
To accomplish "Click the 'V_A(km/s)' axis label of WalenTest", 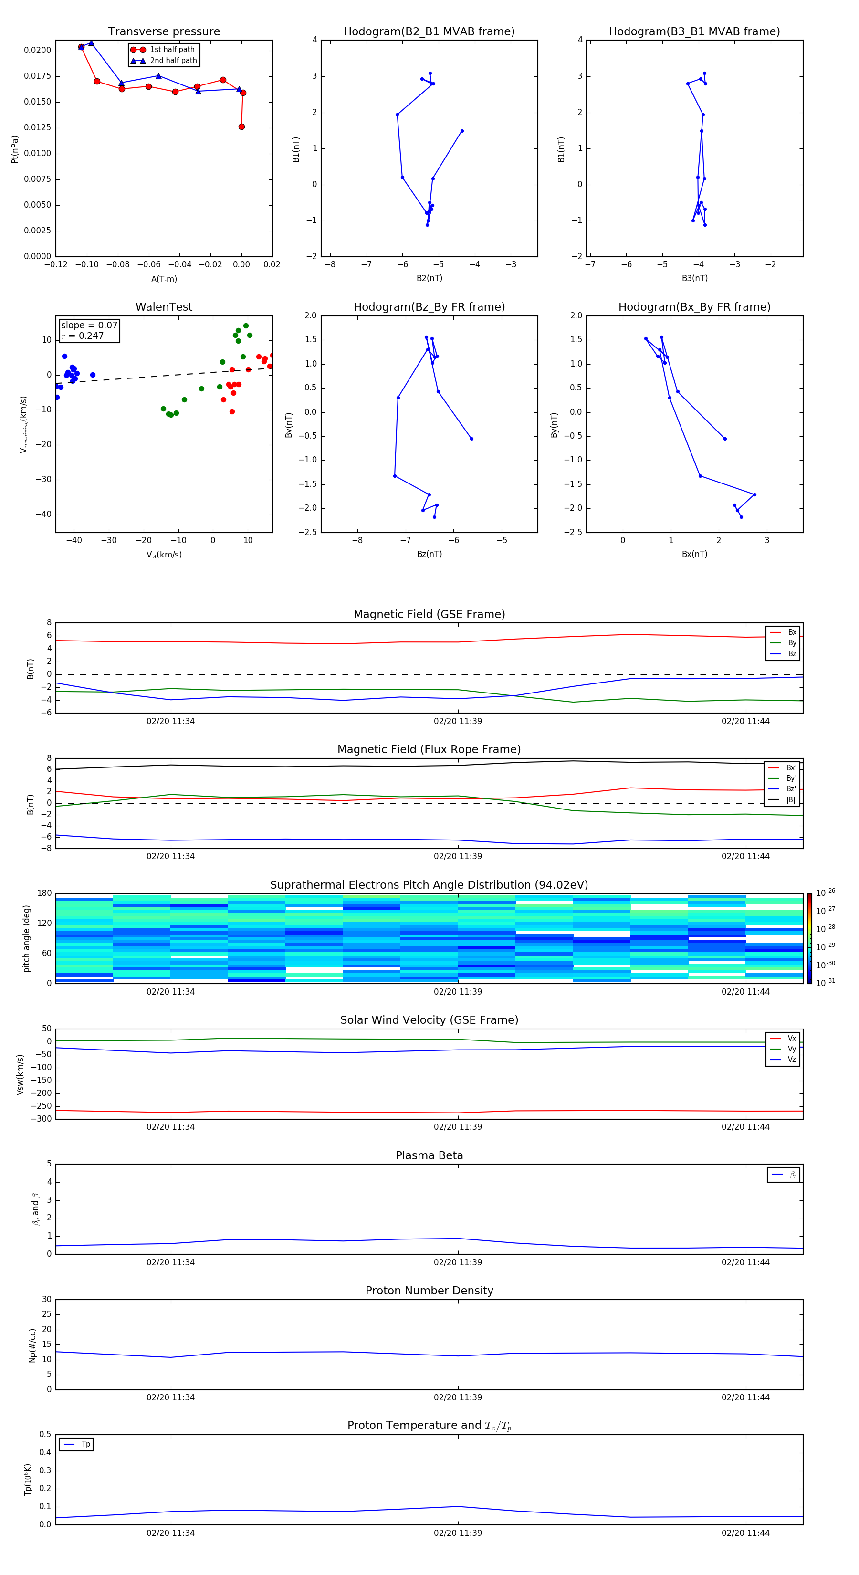I will [164, 555].
